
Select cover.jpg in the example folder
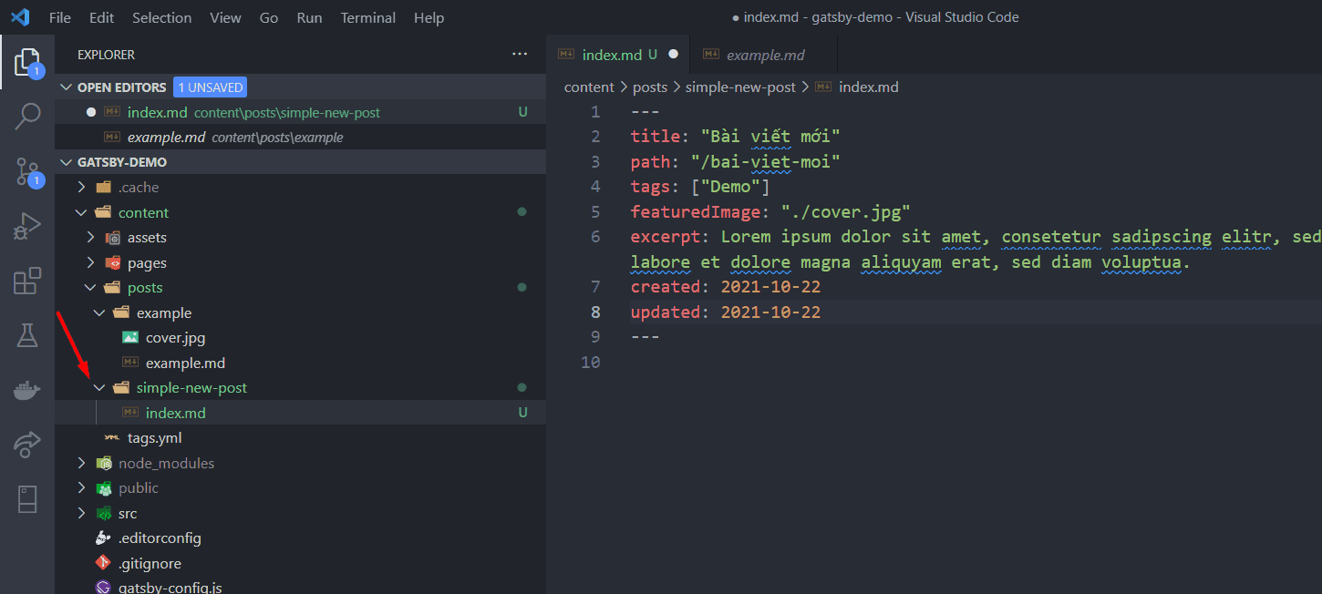pos(175,338)
